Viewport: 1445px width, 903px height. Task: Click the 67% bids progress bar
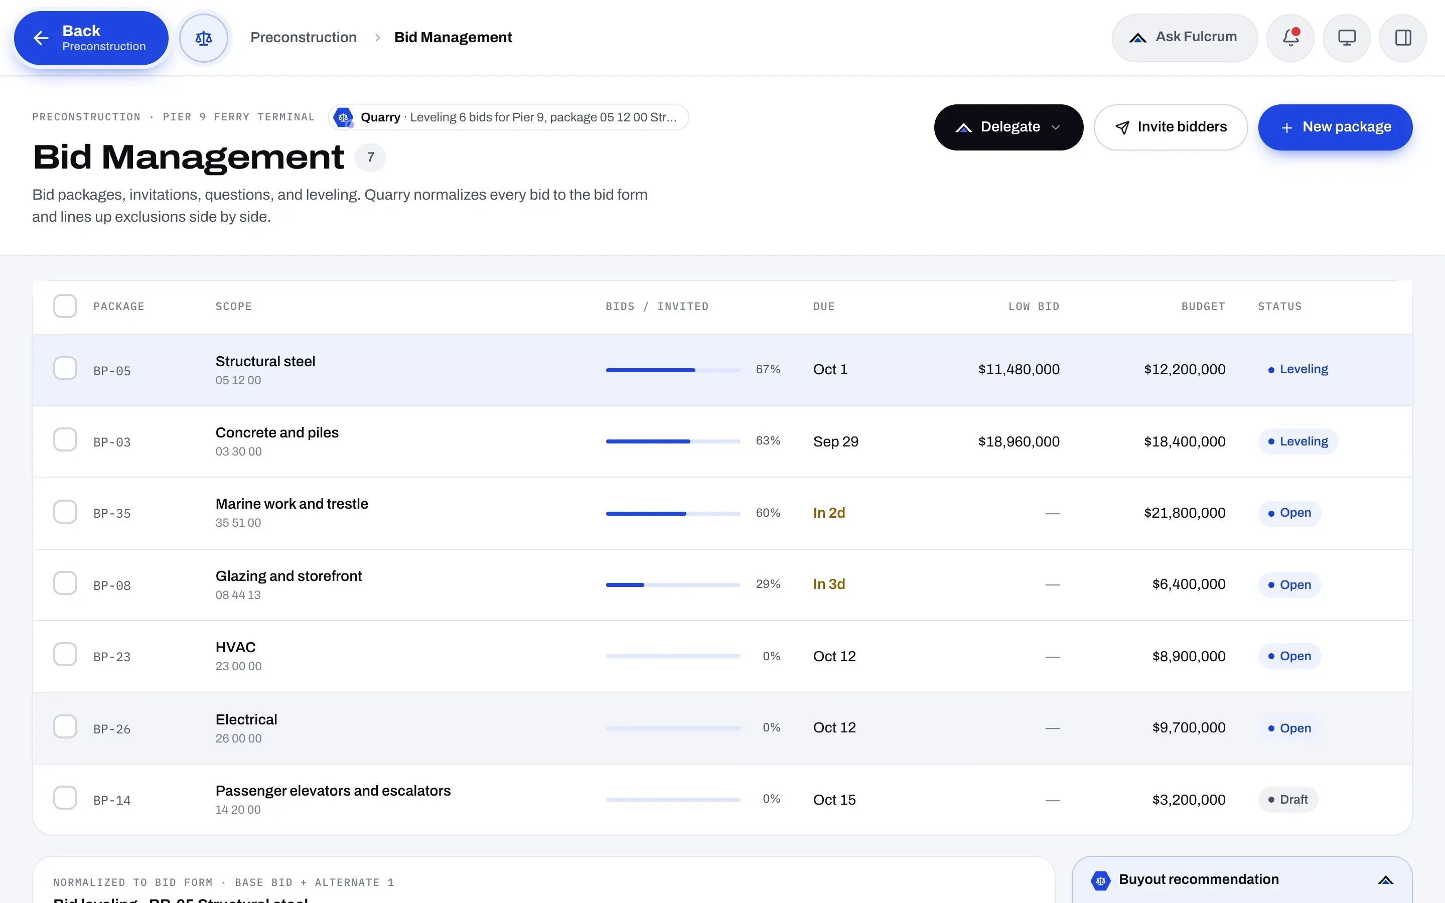673,370
